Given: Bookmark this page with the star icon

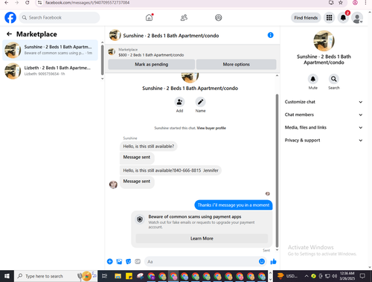Looking at the screenshot, I should tap(341, 3).
